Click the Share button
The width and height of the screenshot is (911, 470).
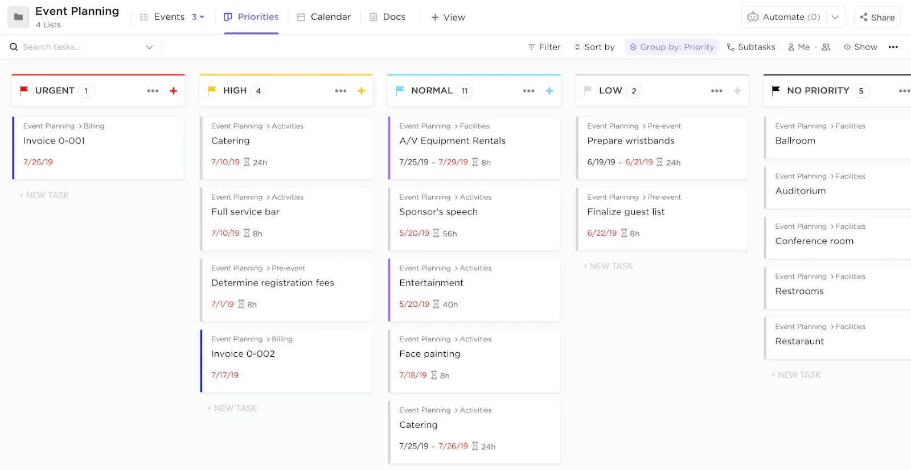point(877,17)
